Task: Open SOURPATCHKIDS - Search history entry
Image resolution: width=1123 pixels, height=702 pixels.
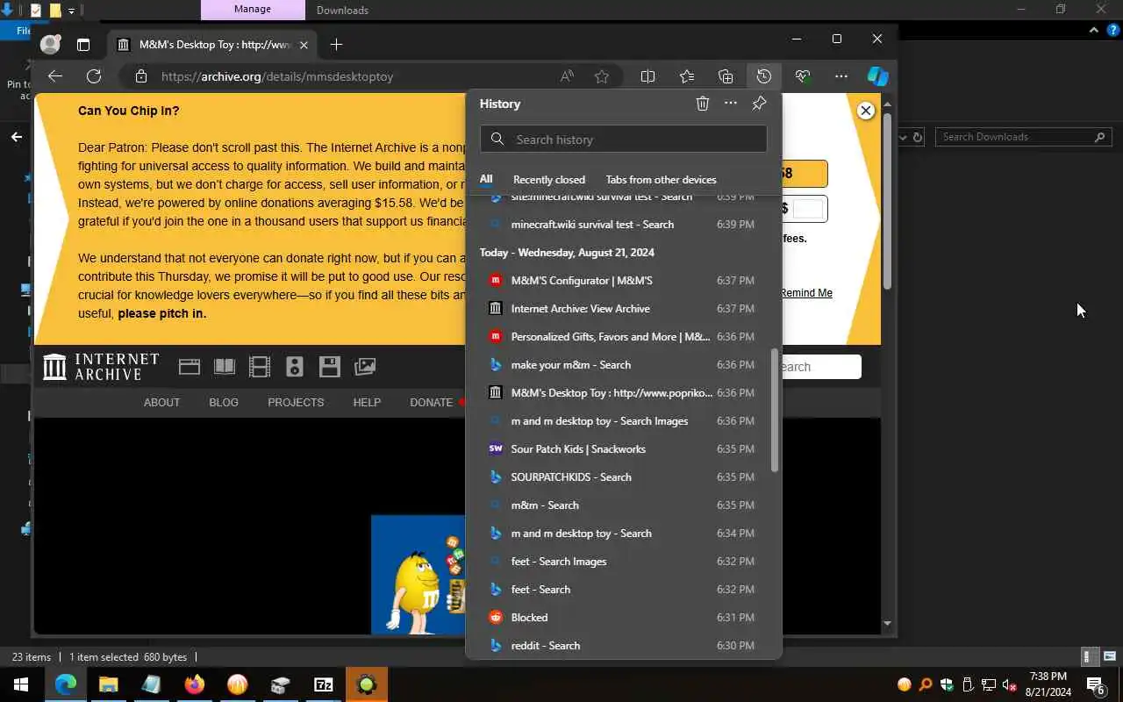Action: pyautogui.click(x=623, y=477)
